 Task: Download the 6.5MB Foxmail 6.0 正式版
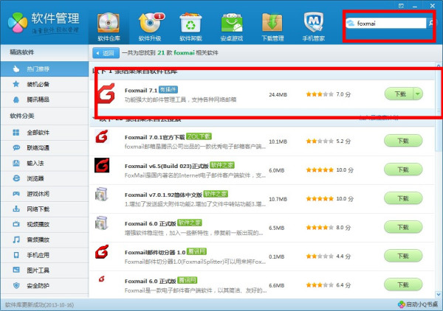(x=403, y=227)
